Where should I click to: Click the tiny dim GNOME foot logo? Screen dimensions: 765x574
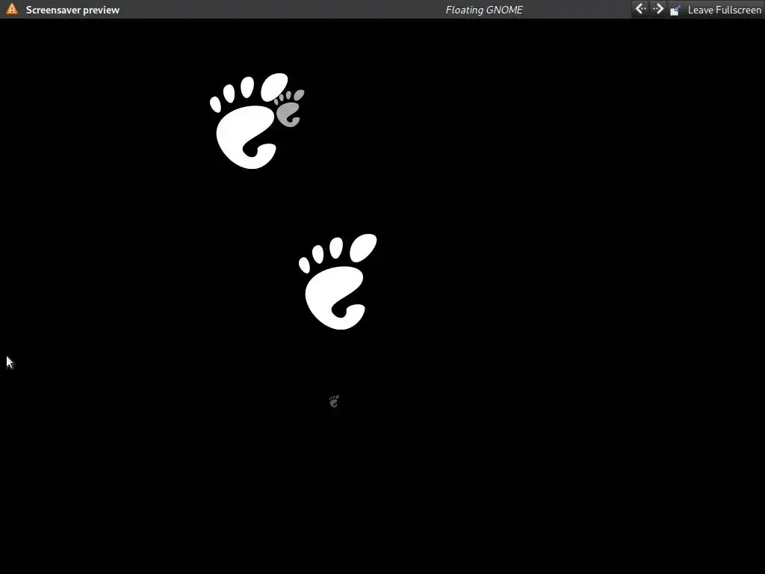[x=334, y=401]
